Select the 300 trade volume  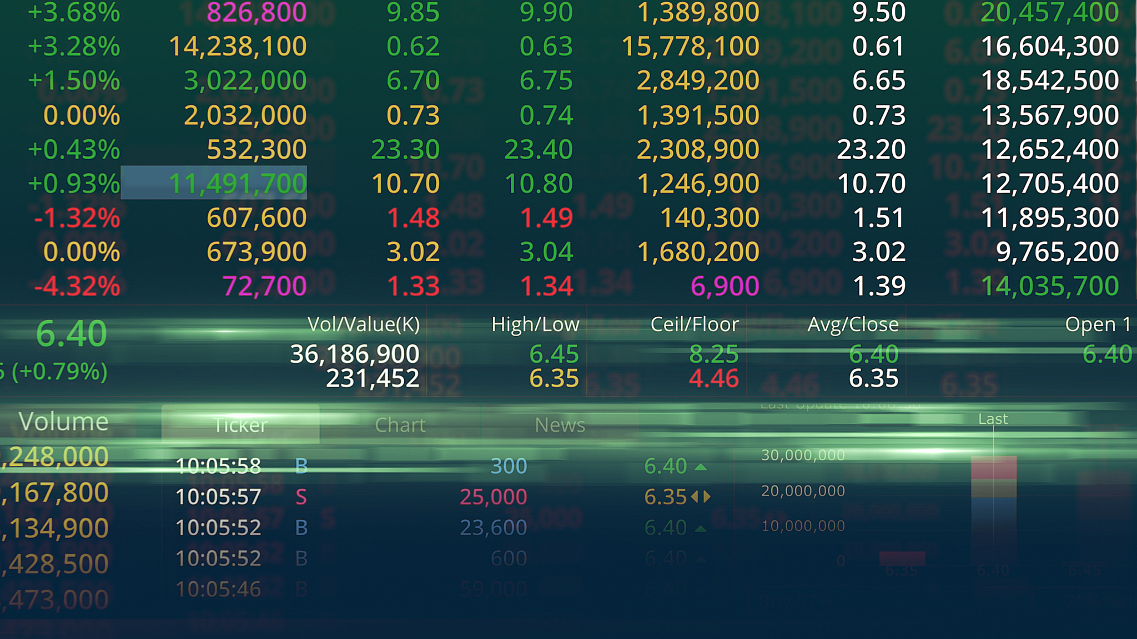pyautogui.click(x=509, y=466)
